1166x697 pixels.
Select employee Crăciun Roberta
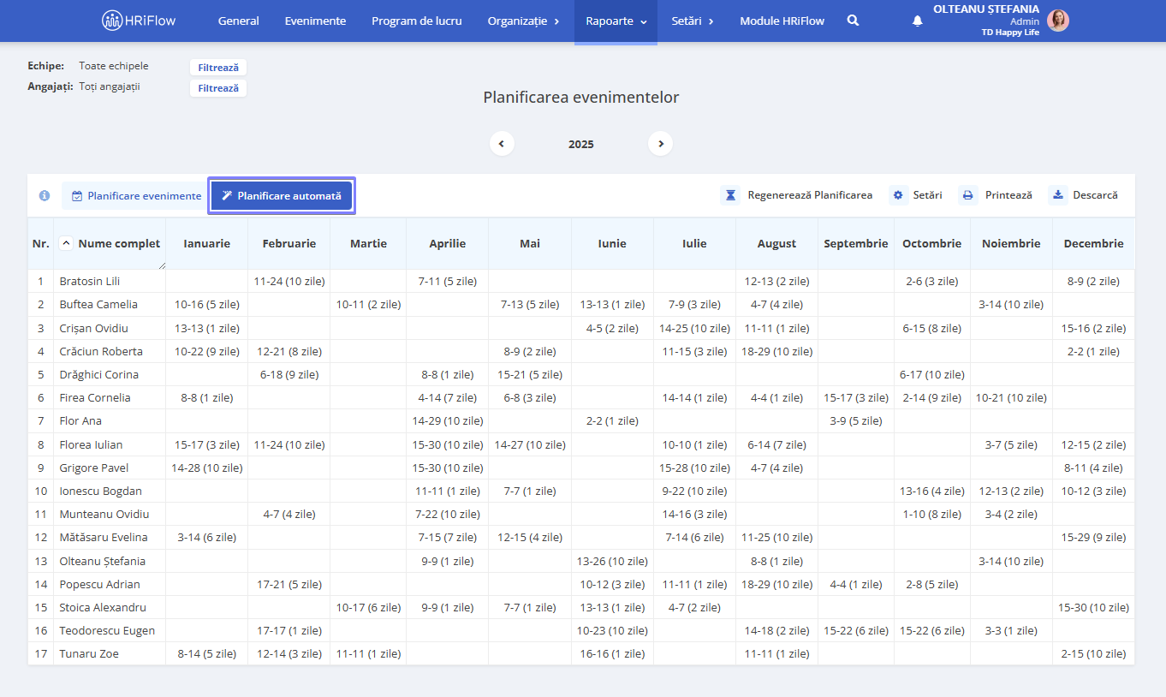click(x=101, y=351)
